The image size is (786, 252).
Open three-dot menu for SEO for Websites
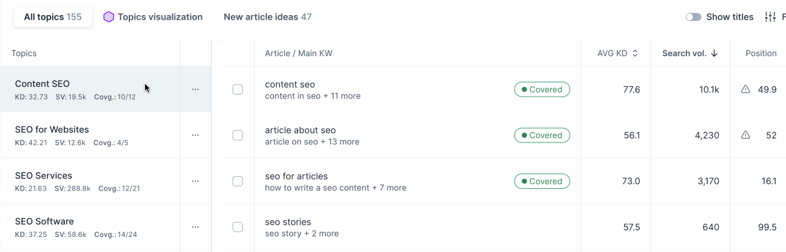click(x=195, y=135)
